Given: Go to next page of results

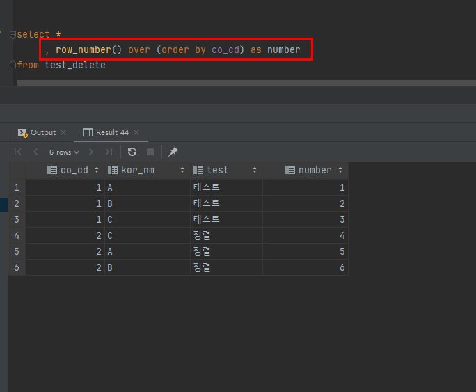Looking at the screenshot, I should [x=90, y=152].
